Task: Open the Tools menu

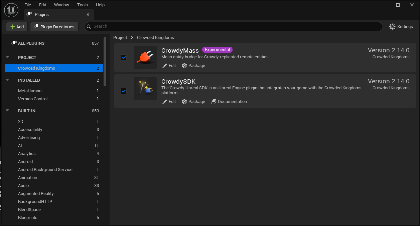Action: tap(82, 5)
